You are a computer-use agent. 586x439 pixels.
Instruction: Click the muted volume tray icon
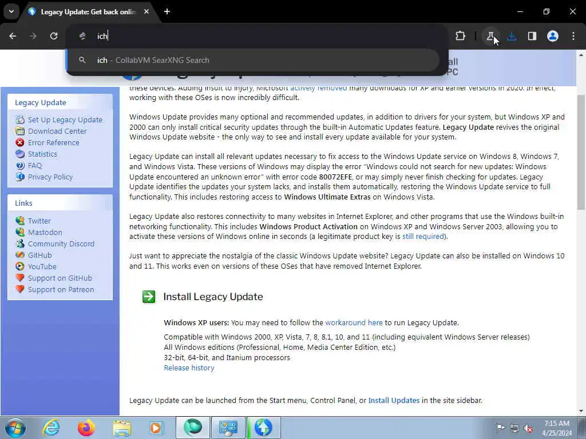(528, 428)
